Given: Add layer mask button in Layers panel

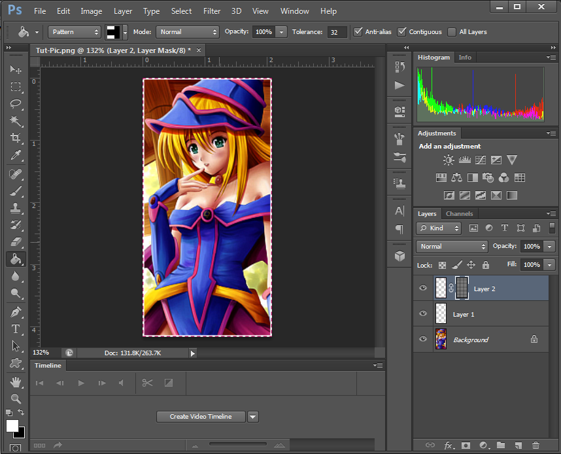Looking at the screenshot, I should click(x=466, y=445).
